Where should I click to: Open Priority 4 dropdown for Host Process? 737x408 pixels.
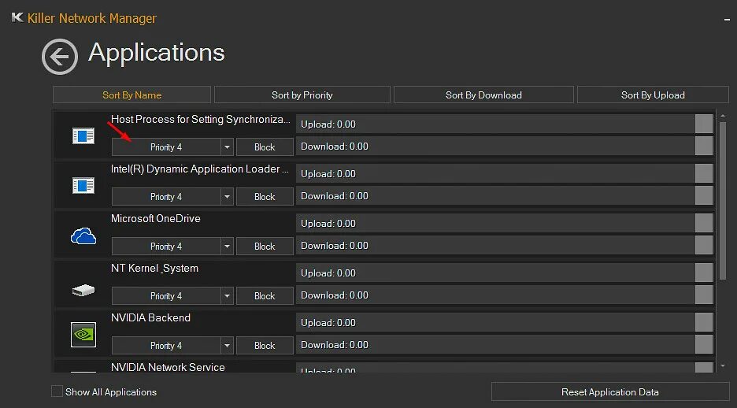[x=166, y=147]
